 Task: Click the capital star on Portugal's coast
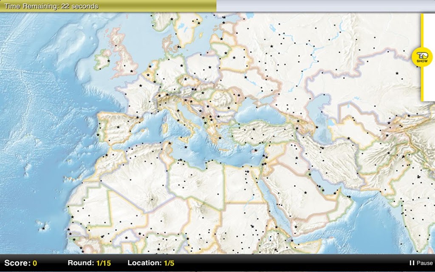pos(98,135)
